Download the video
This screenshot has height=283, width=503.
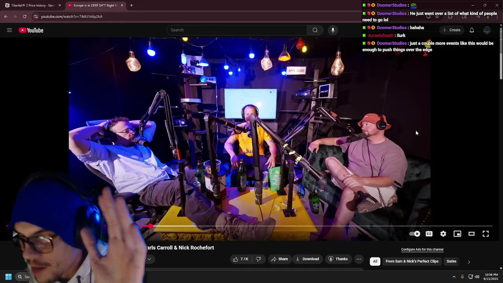click(x=307, y=259)
